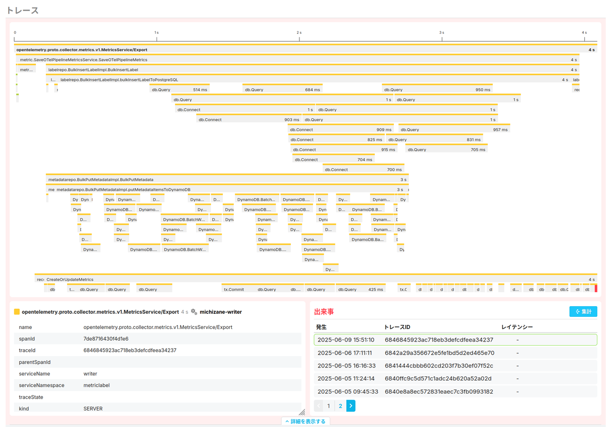
Task: Click the 3 s timeline marker
Action: (x=441, y=32)
